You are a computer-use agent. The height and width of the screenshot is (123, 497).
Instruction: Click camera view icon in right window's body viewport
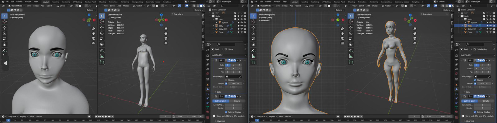point(415,38)
